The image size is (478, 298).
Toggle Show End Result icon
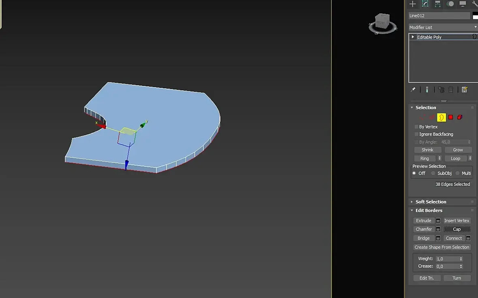click(427, 89)
